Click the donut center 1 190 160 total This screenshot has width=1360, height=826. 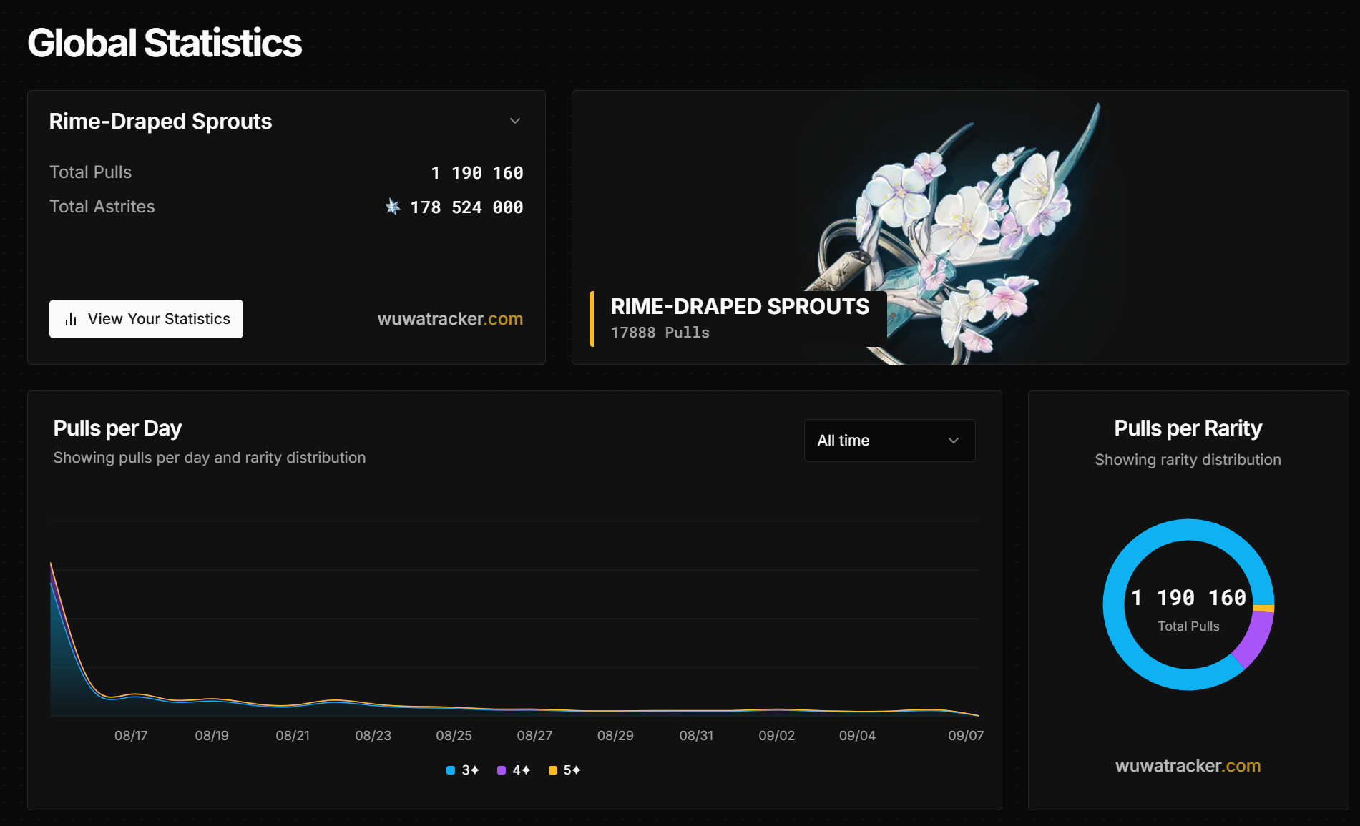[x=1188, y=598]
